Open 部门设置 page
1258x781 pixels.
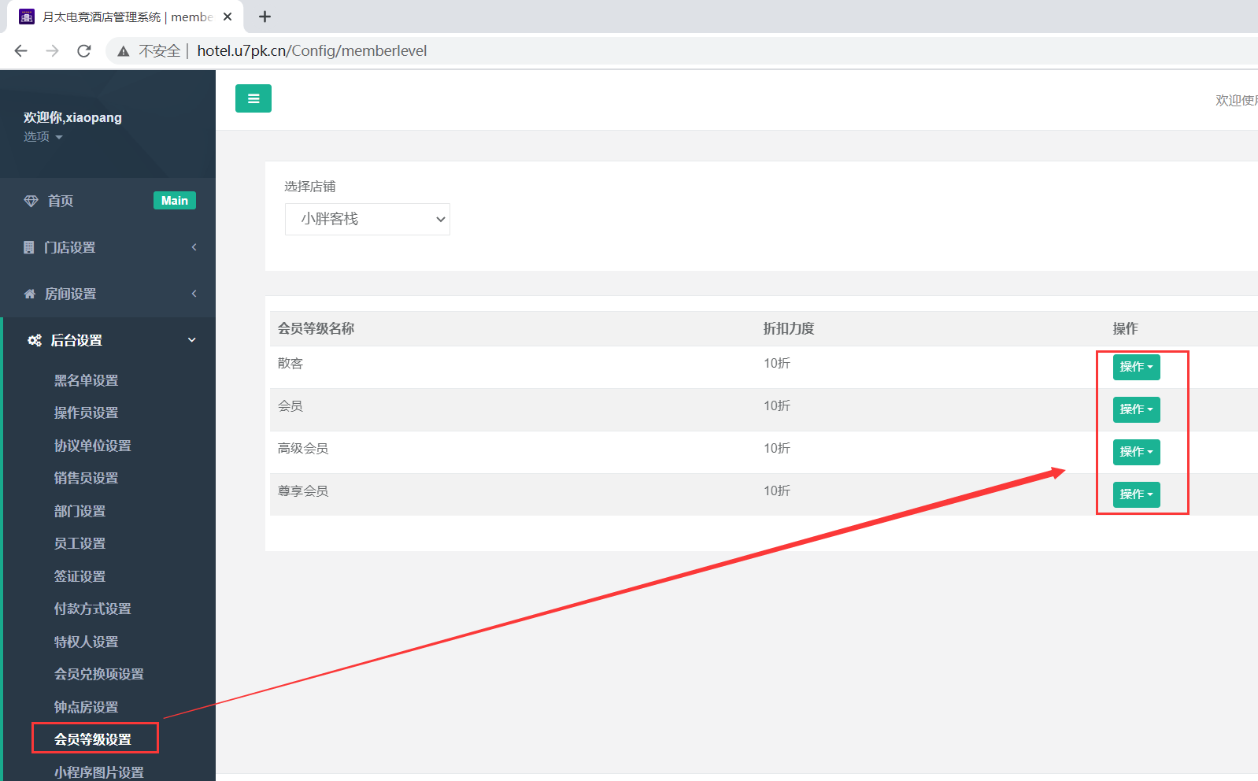[80, 511]
